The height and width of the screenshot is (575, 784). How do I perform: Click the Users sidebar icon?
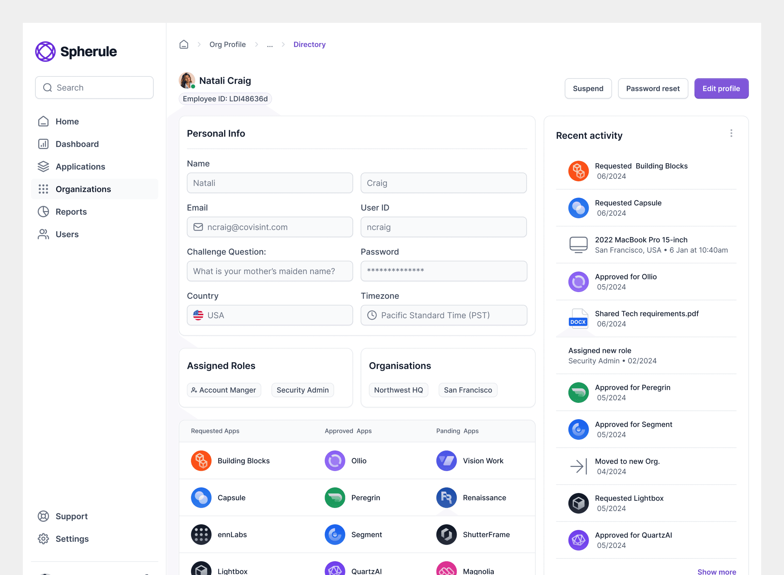[43, 234]
